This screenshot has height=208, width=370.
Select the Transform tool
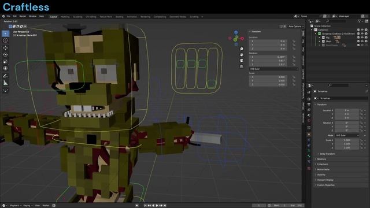(5, 68)
